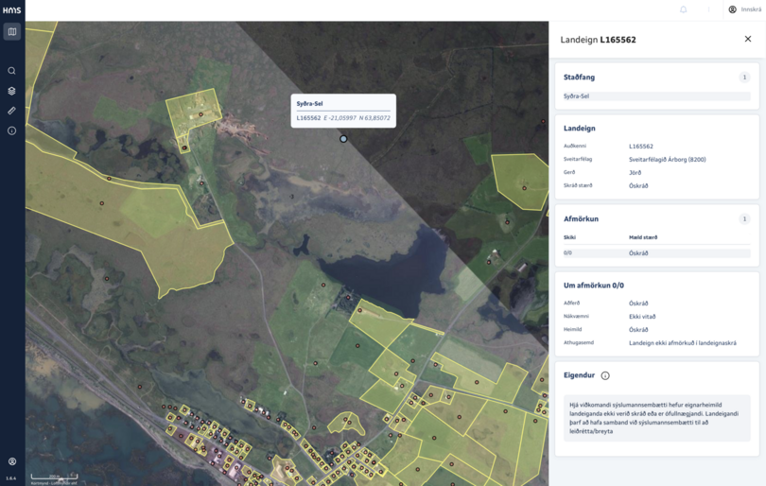This screenshot has width=766, height=486.
Task: Open the map view icon in sidebar
Action: pyautogui.click(x=12, y=32)
